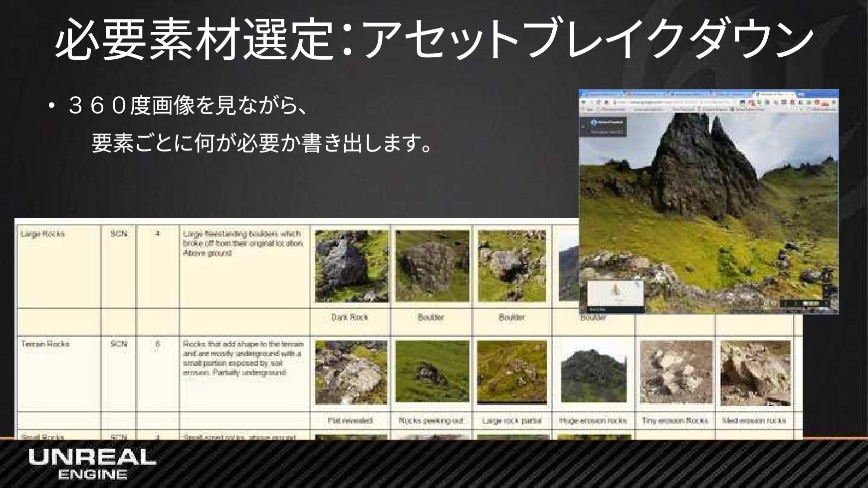Click the count cell "6" for Terrain Rocks
Screen dimensions: 868x488
pos(158,374)
